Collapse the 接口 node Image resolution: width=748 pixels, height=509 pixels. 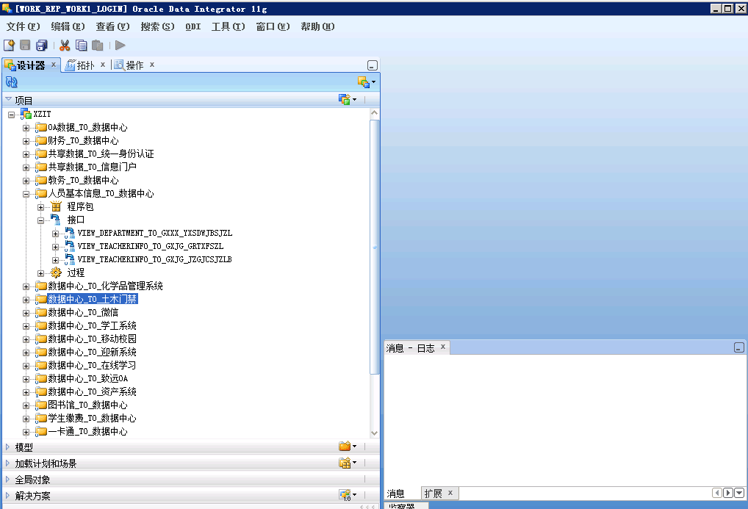[40, 220]
